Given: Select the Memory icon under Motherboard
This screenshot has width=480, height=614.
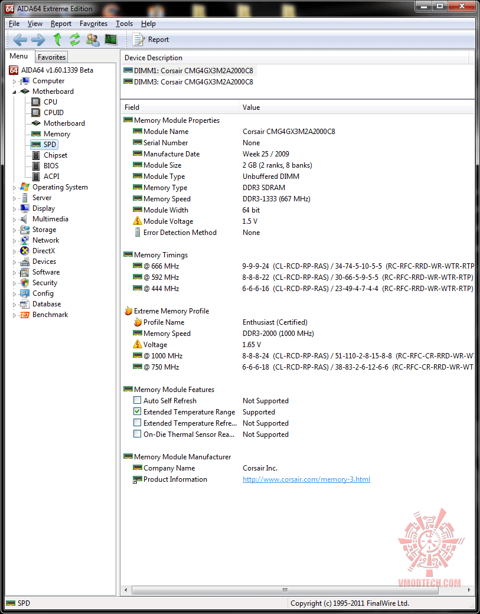Looking at the screenshot, I should pyautogui.click(x=36, y=134).
